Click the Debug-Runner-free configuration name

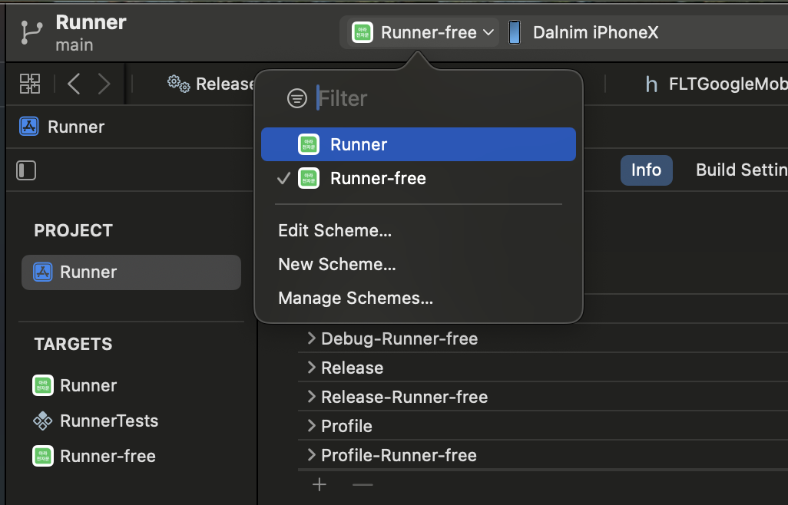point(399,339)
